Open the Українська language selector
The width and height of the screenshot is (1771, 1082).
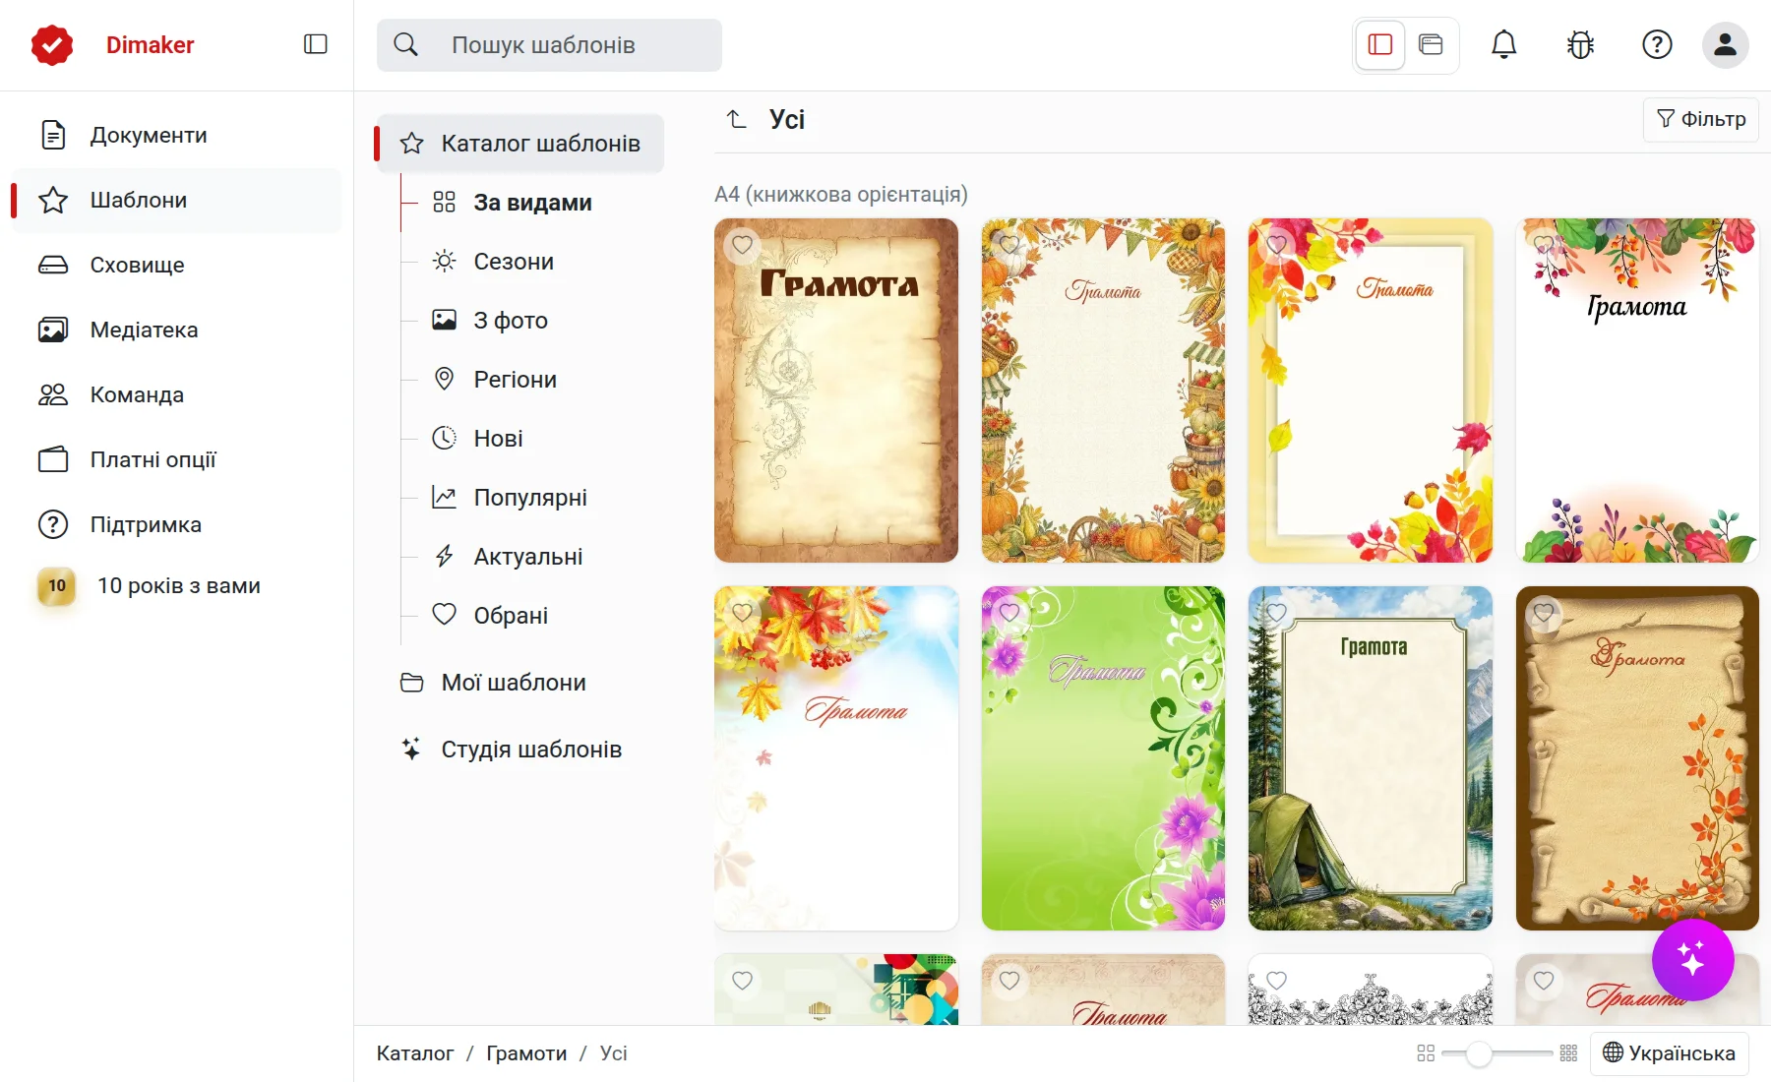click(x=1669, y=1053)
